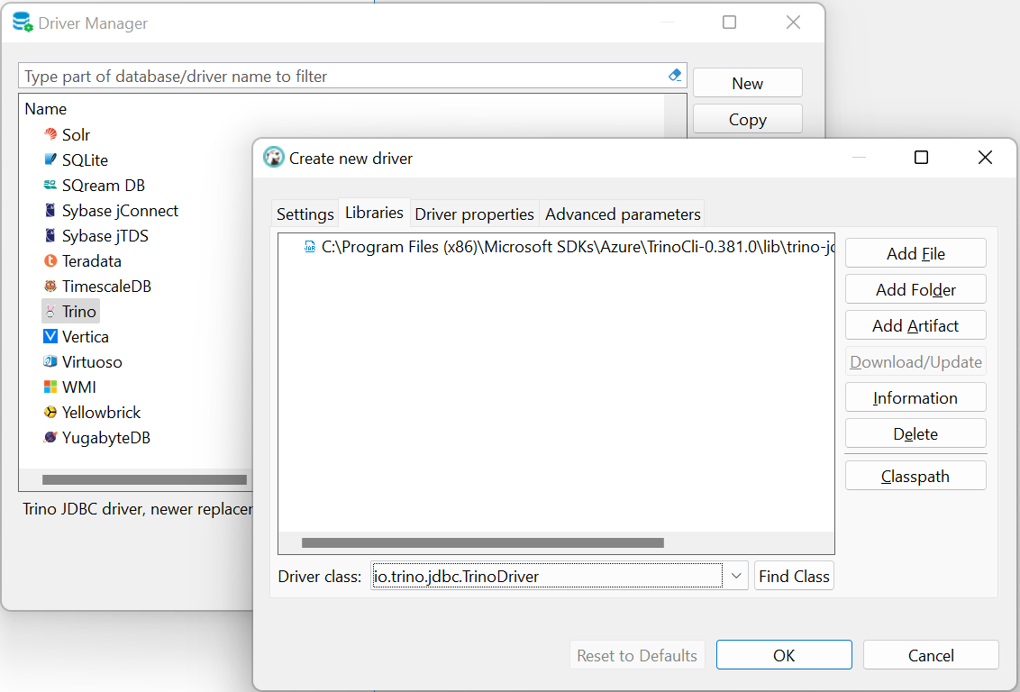This screenshot has height=692, width=1020.
Task: Click the Solr driver icon
Action: click(50, 134)
